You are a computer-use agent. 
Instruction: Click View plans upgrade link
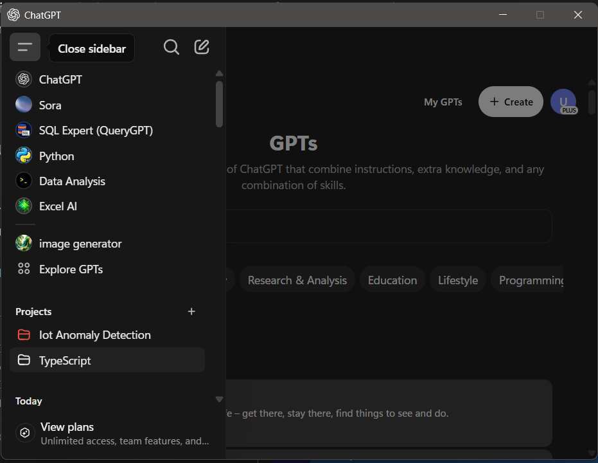[113, 433]
